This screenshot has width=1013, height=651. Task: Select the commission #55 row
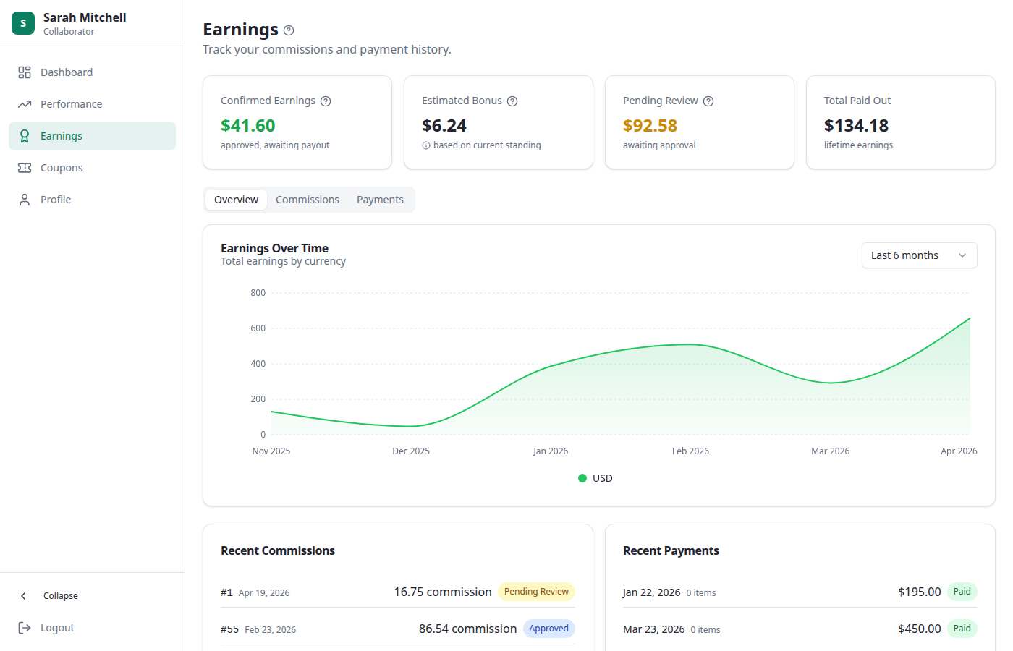(398, 629)
